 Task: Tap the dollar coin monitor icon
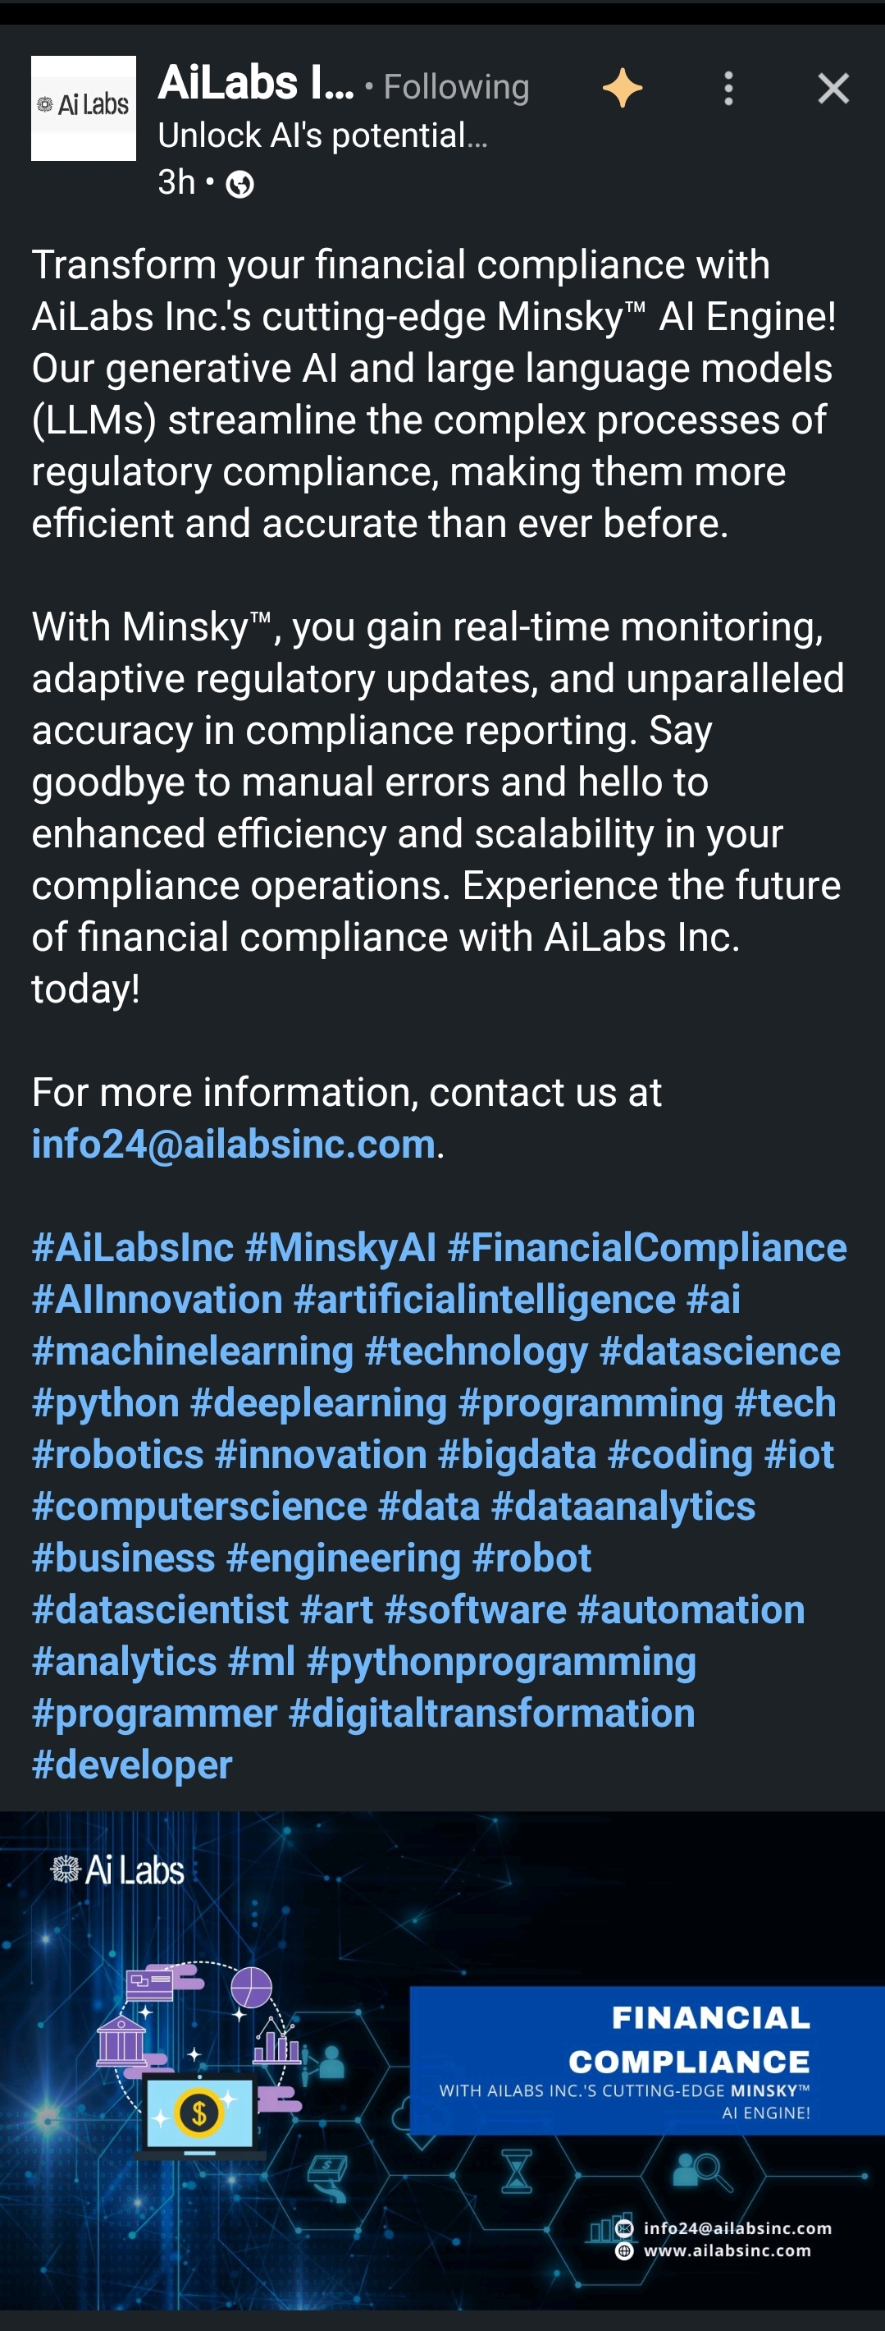[200, 2113]
